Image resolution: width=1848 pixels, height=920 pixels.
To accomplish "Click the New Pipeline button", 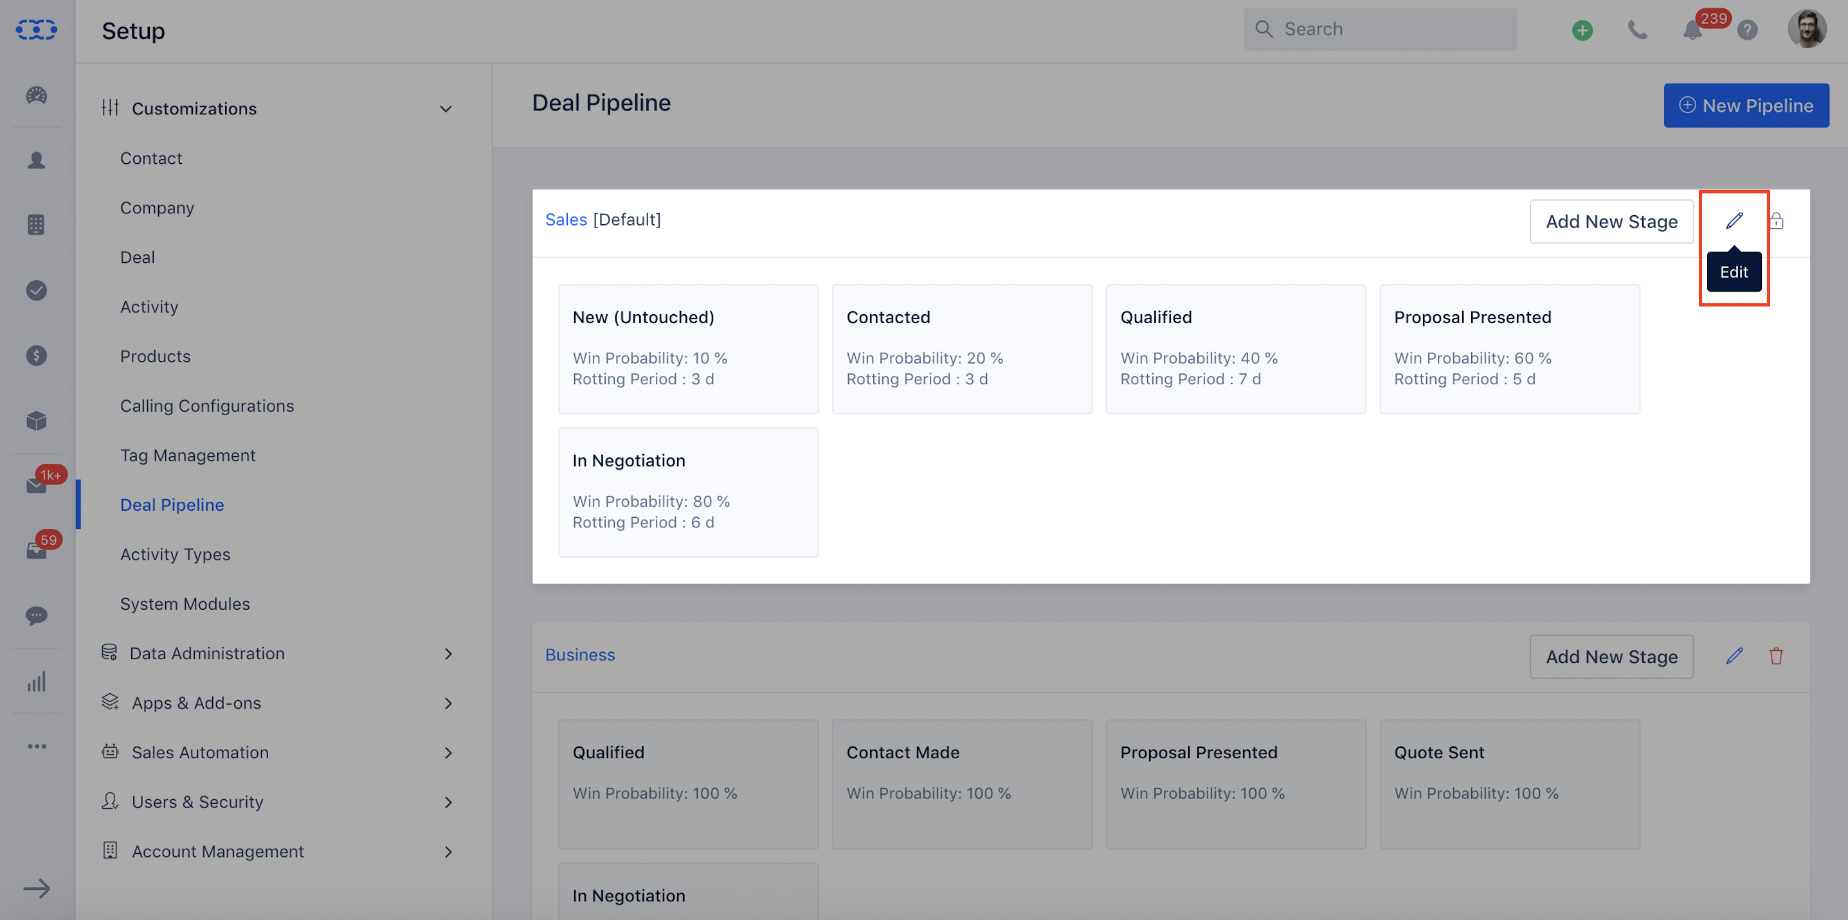I will [1746, 105].
